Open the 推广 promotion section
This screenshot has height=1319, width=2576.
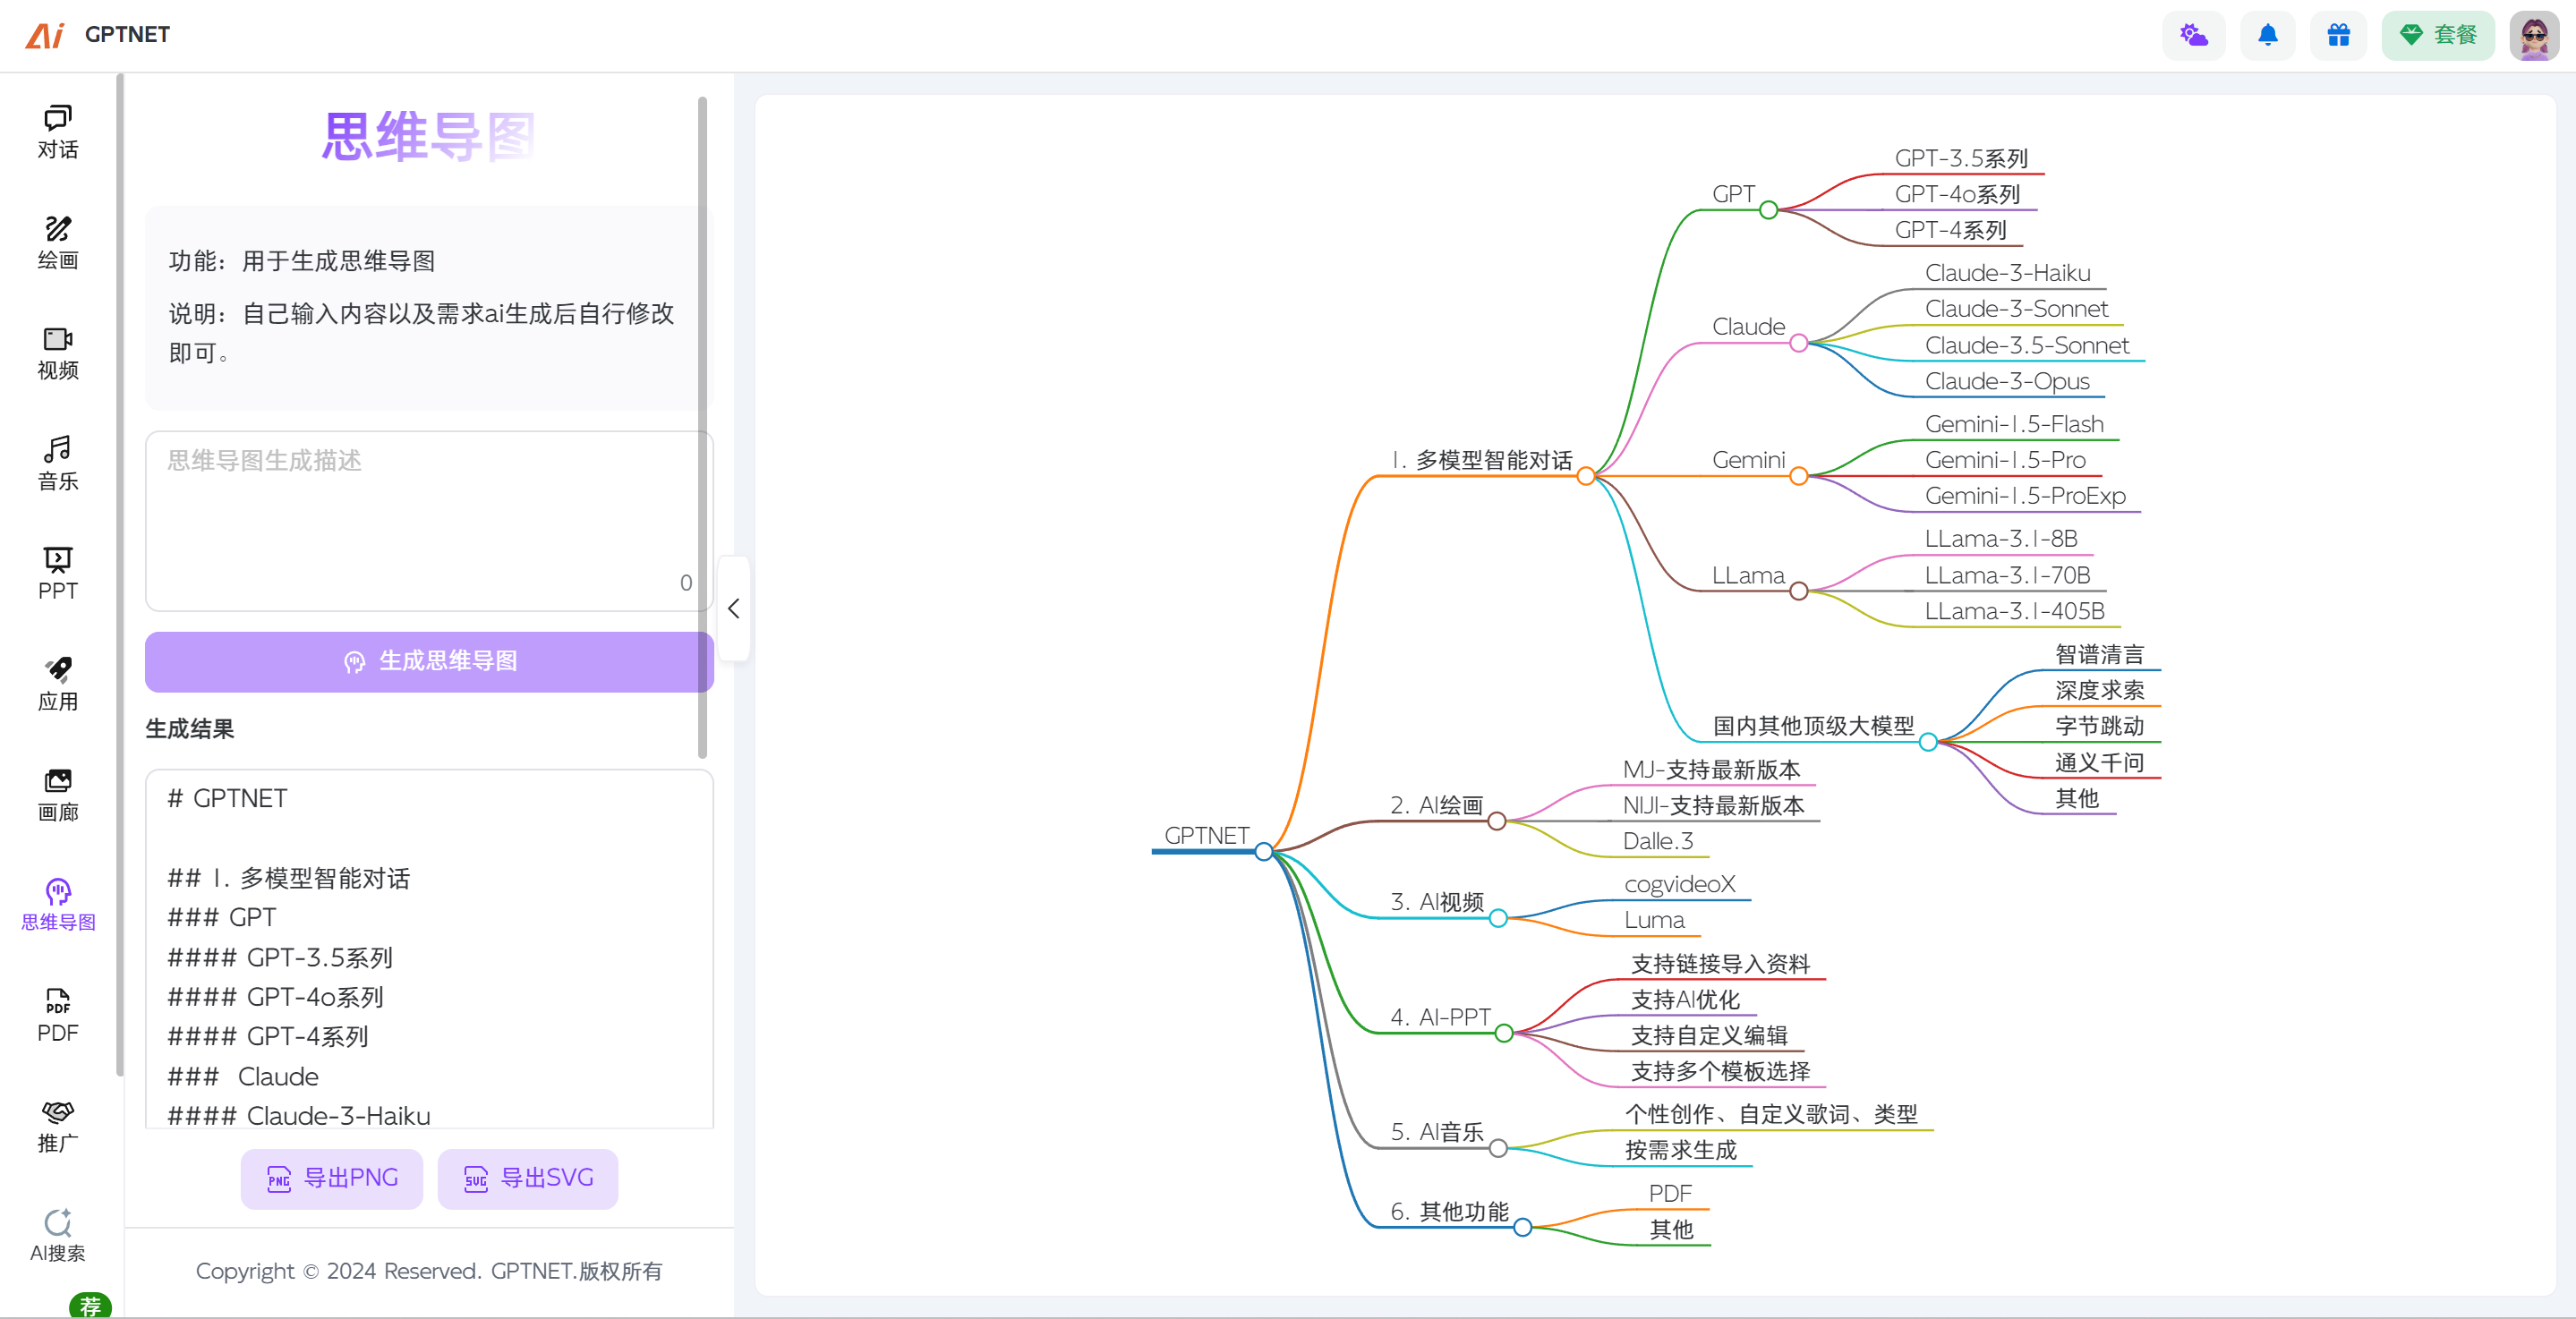[58, 1126]
